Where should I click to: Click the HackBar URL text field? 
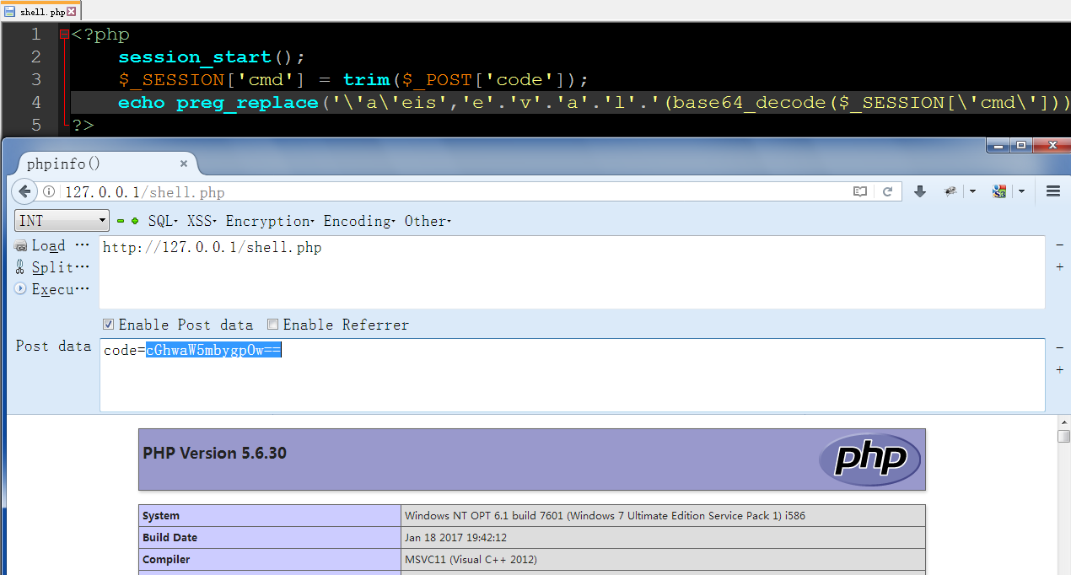click(x=572, y=272)
